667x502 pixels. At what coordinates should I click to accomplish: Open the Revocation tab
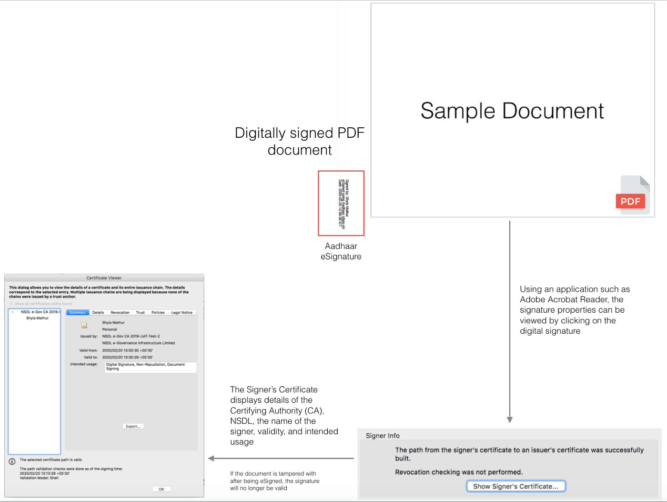tap(120, 312)
